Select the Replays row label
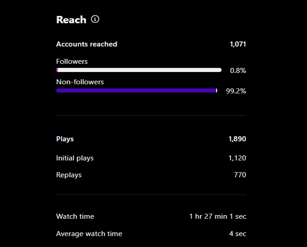Screen dimensions: 307x247 coord(69,175)
